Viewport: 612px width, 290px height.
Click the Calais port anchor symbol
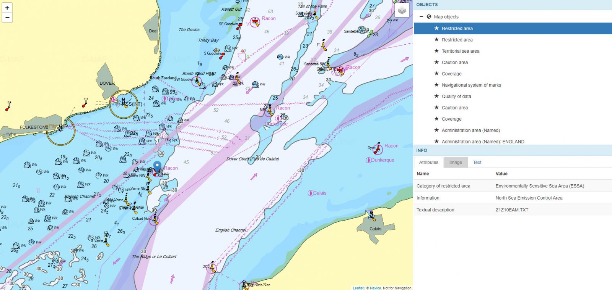(310, 193)
